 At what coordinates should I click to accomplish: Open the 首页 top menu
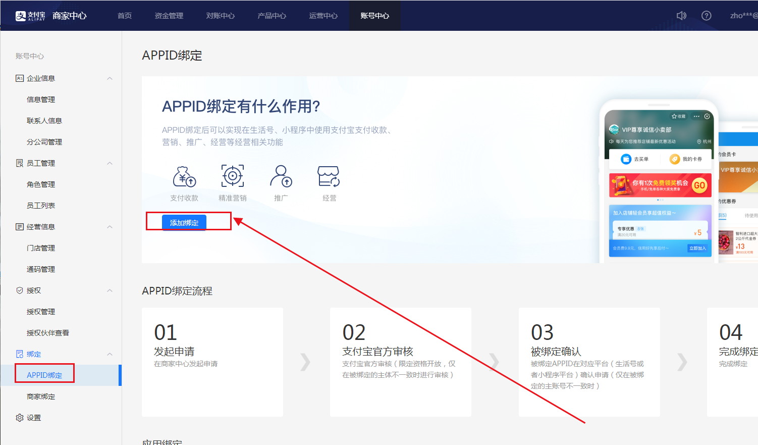pos(125,16)
